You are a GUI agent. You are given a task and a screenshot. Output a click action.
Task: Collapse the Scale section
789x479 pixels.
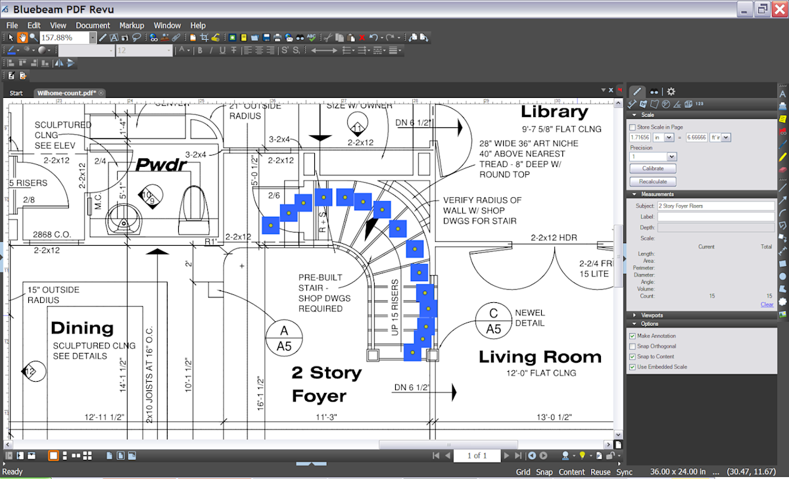[634, 115]
